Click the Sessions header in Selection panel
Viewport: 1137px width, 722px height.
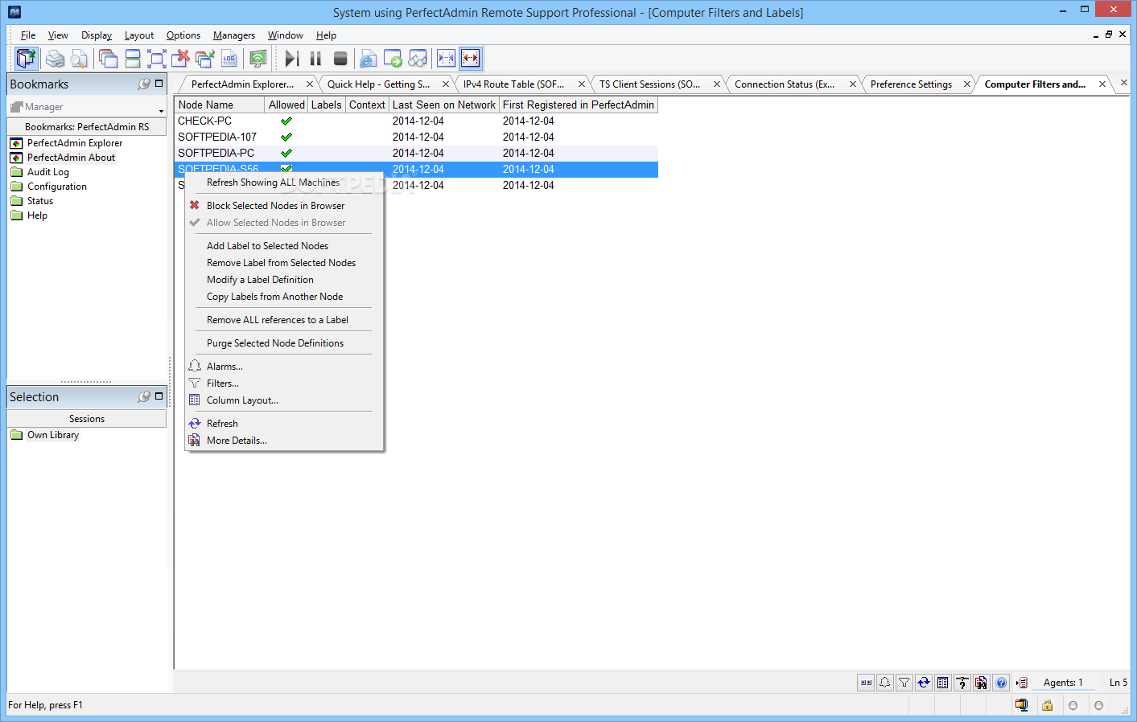tap(87, 419)
